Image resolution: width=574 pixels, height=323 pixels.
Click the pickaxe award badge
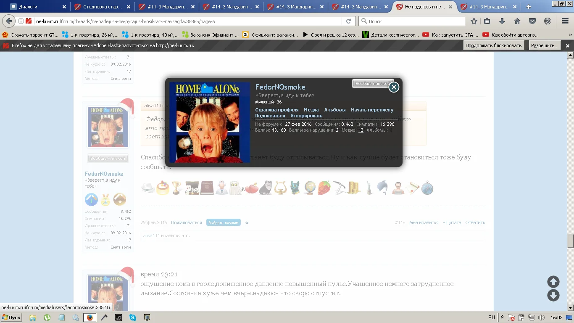[x=339, y=188]
